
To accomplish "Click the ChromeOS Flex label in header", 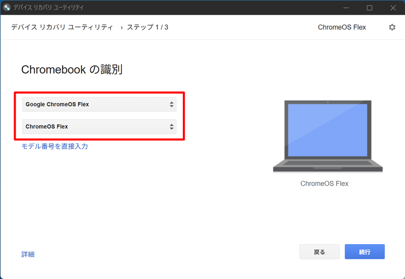I will coord(342,27).
